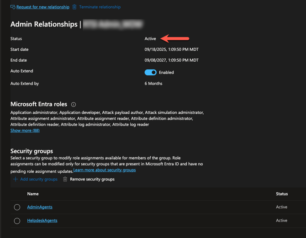Viewport: 306px width, 238px height.
Task: Click the Name column header
Action: click(x=33, y=194)
